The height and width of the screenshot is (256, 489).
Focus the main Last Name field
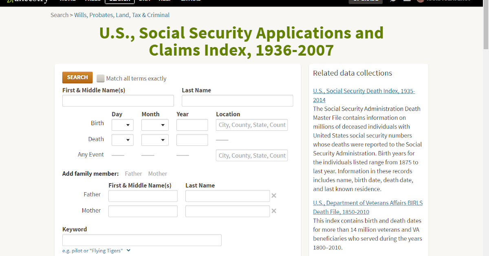pyautogui.click(x=237, y=101)
